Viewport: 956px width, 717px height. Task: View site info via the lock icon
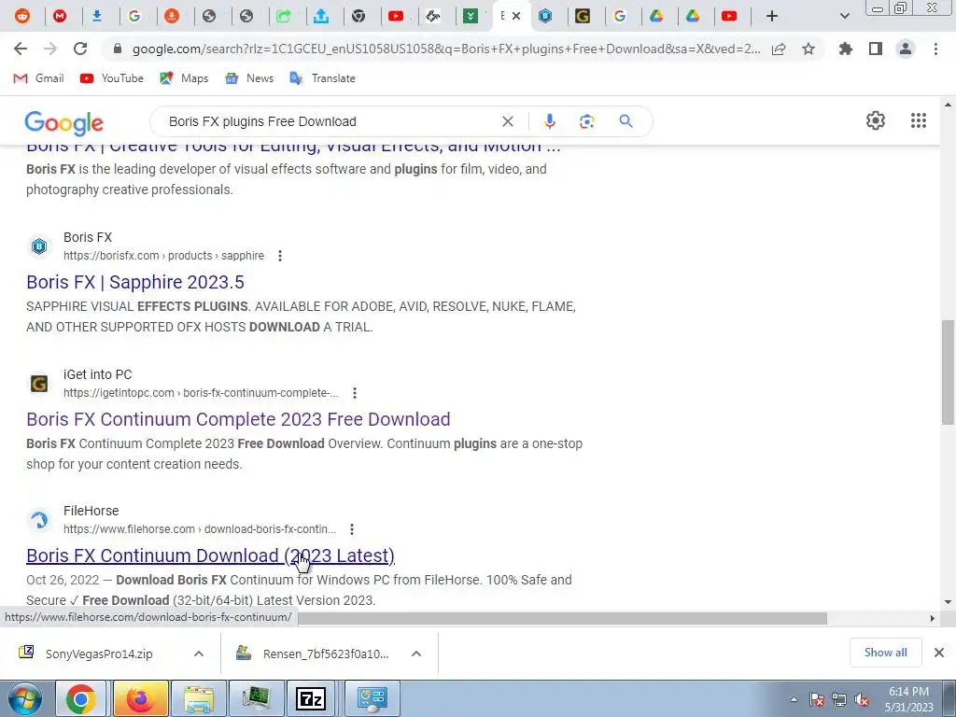click(x=119, y=49)
